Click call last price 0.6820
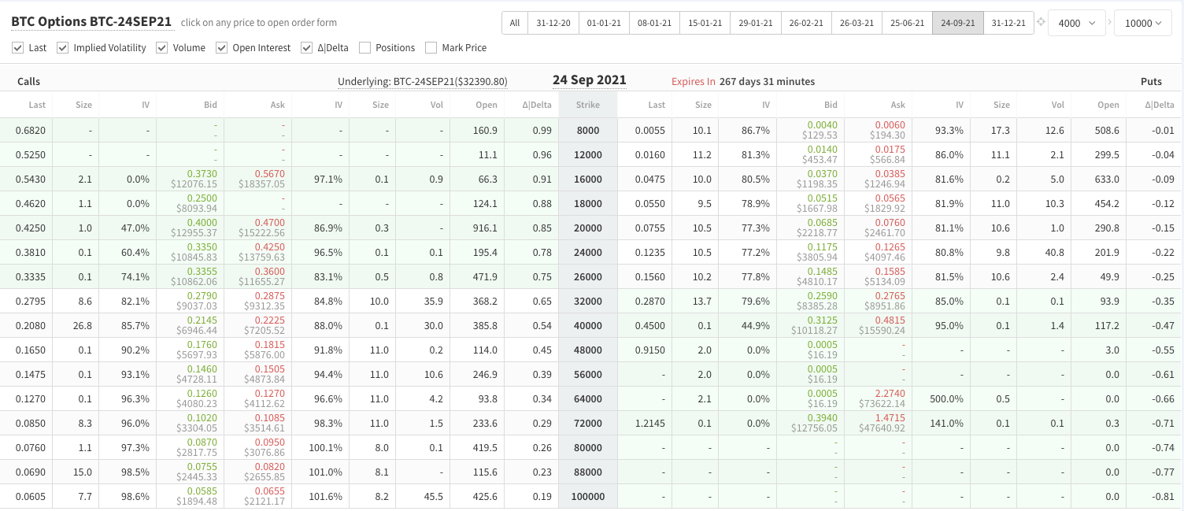The image size is (1184, 511). 31,131
